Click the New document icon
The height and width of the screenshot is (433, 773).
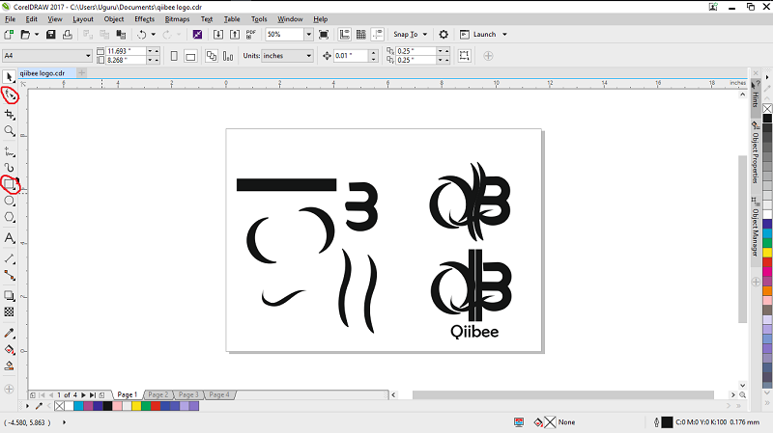[x=9, y=35]
